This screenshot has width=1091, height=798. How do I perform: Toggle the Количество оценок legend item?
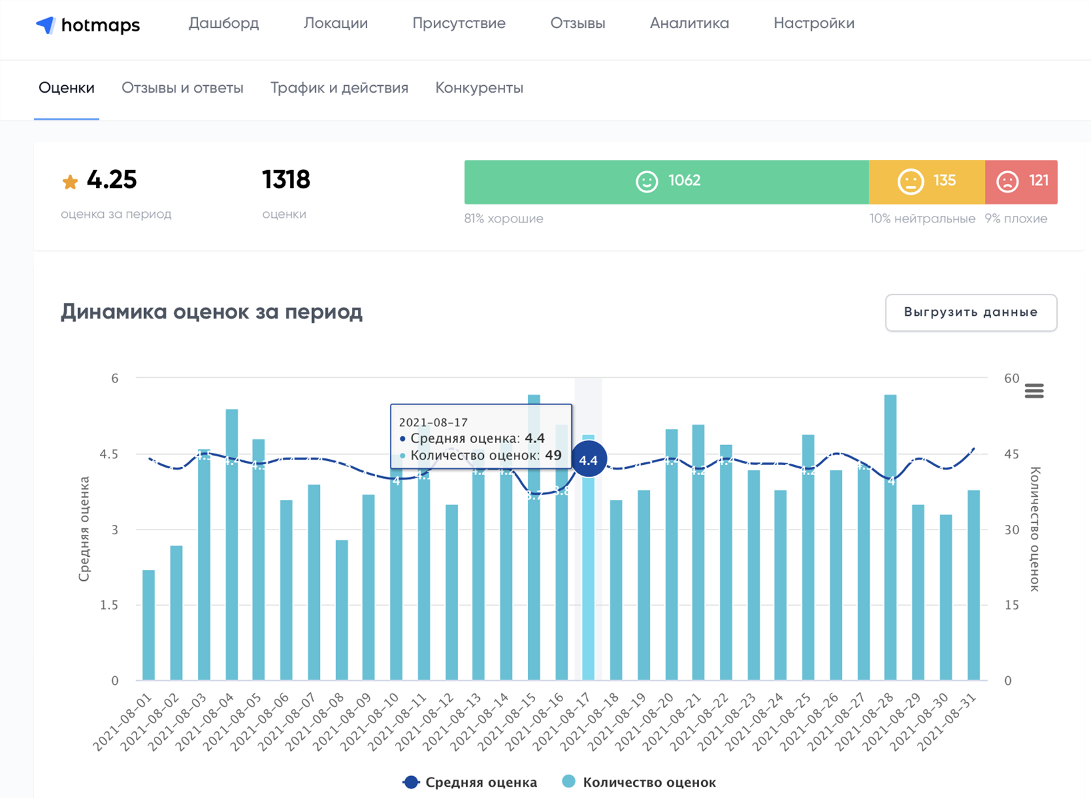coord(649,781)
